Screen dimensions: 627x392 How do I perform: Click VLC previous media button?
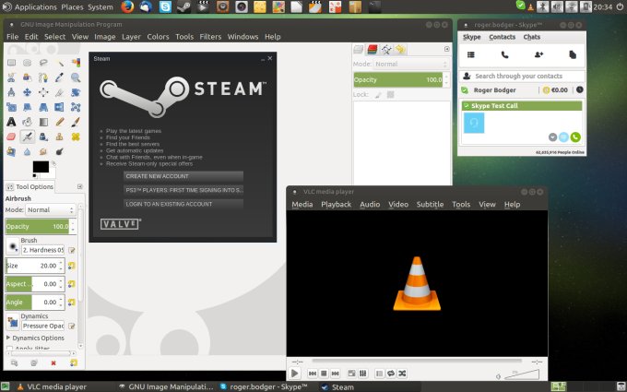pos(313,374)
